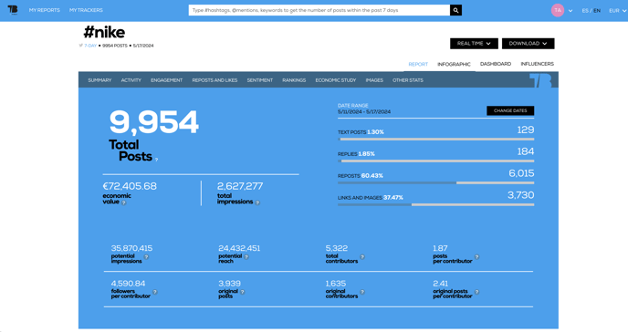This screenshot has width=628, height=332.
Task: Open the Real Time dropdown
Action: (x=474, y=44)
